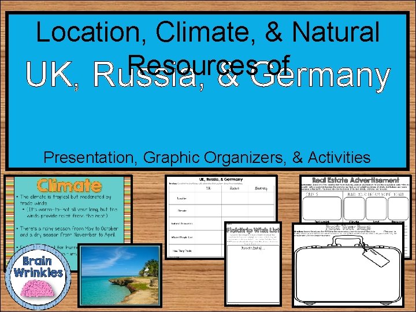The height and width of the screenshot is (312, 416).
Task: Click the luggage tag on the suitcase
Action: click(x=376, y=257)
